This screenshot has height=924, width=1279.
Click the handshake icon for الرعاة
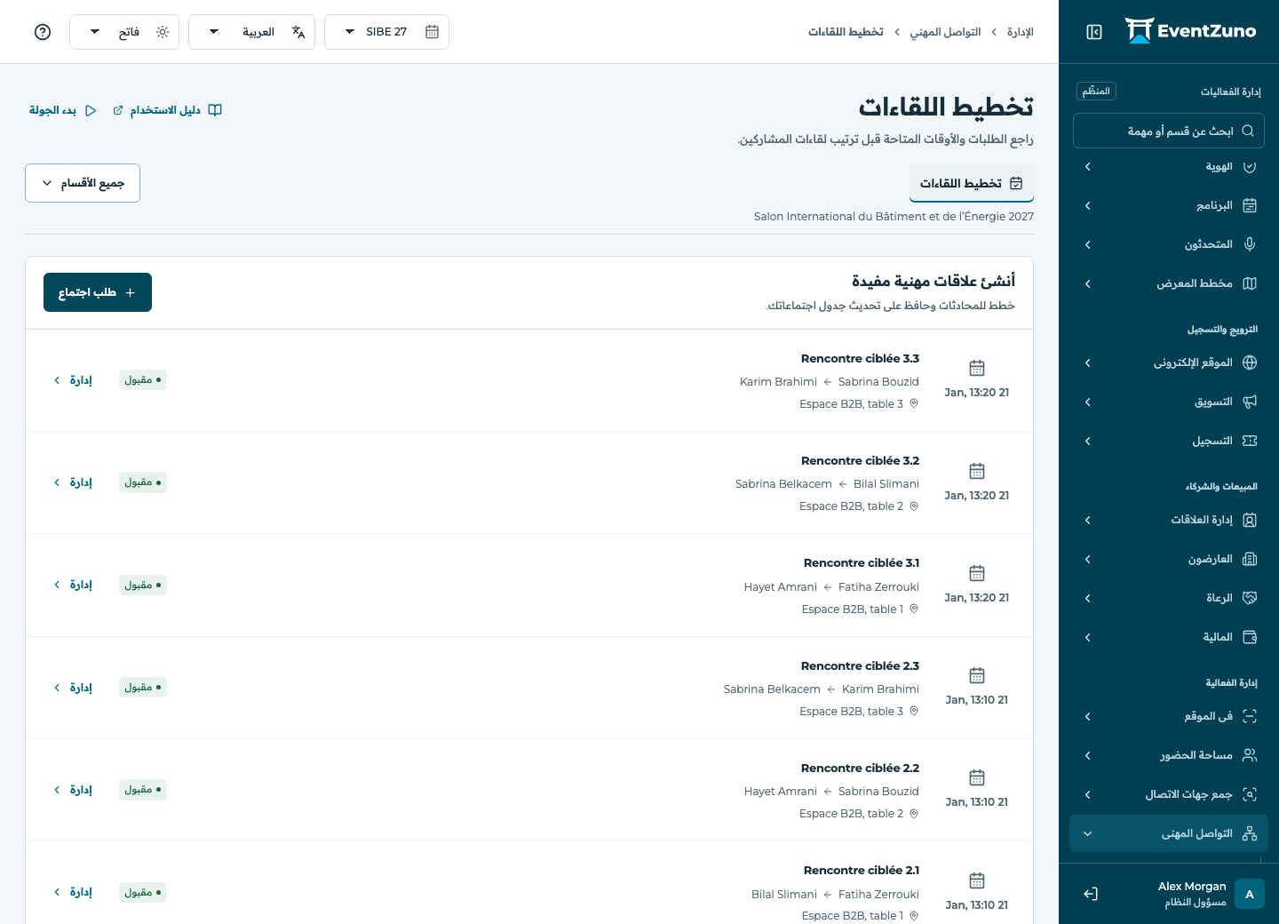pyautogui.click(x=1250, y=598)
